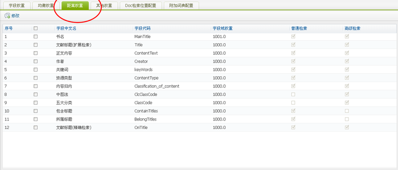Click the 1001.0 weight value
The image size is (398, 170).
pos(219,37)
